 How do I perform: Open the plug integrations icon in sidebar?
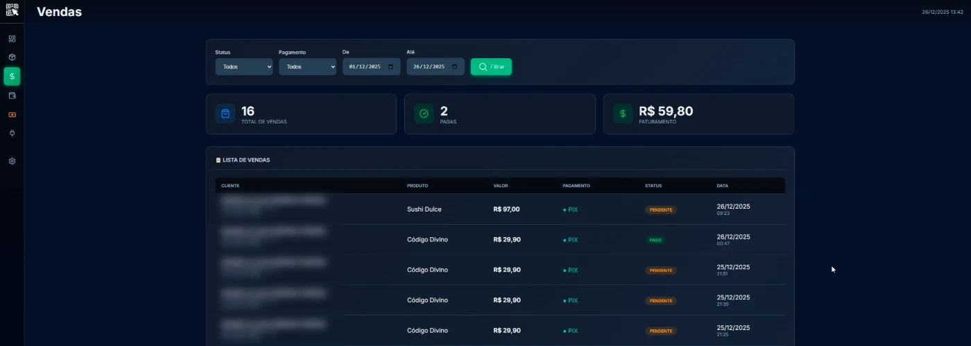tap(12, 133)
